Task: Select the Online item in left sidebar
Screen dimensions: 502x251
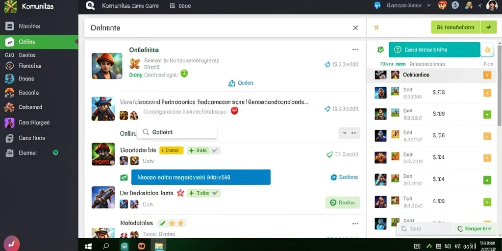Action: 39,42
